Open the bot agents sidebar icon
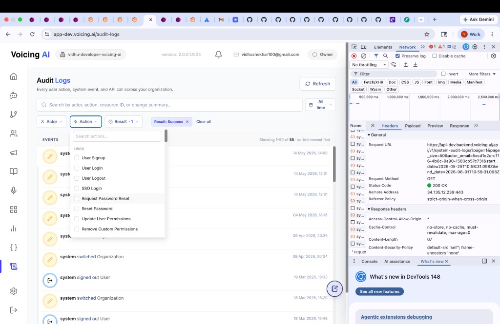The height and width of the screenshot is (324, 500). coord(13,95)
